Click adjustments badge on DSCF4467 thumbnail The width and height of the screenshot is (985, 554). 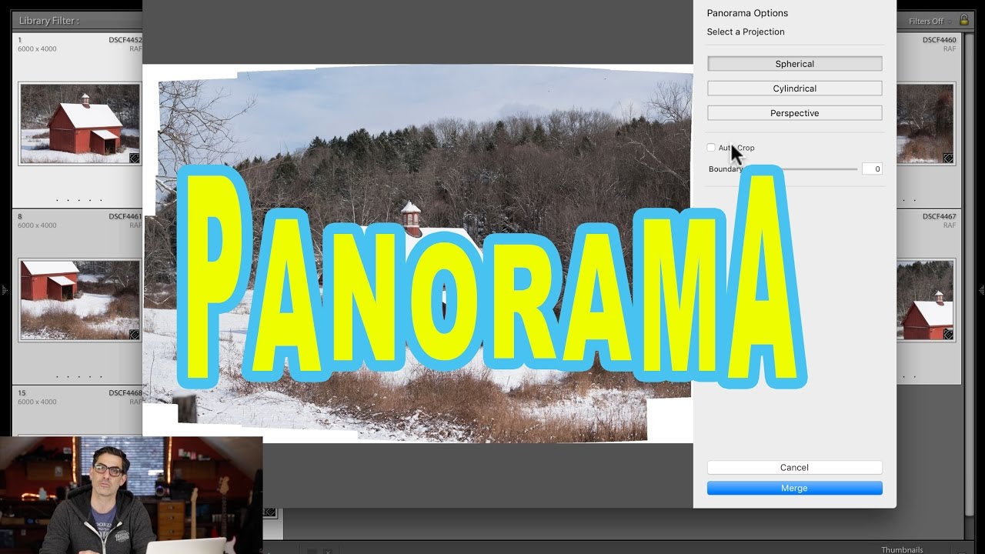(x=948, y=334)
